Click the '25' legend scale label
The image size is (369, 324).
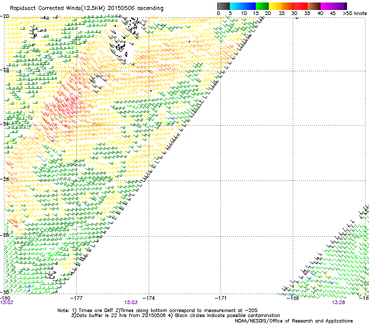[282, 13]
